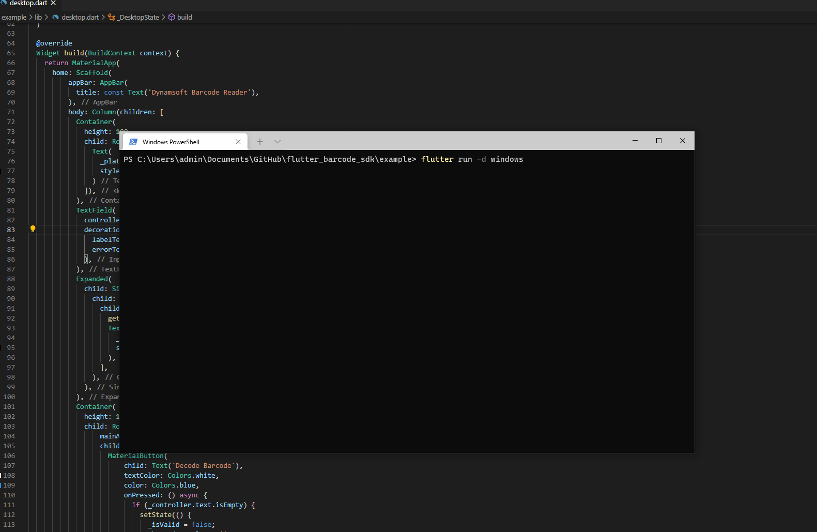Image resolution: width=817 pixels, height=532 pixels.
Task: Click the PowerShell icon on the terminal tab
Action: coord(133,142)
